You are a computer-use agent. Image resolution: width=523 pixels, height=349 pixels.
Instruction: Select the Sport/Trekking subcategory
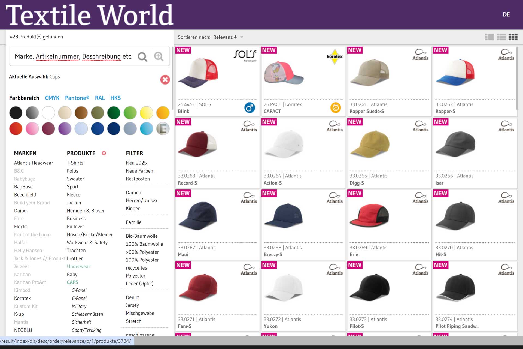pyautogui.click(x=87, y=330)
